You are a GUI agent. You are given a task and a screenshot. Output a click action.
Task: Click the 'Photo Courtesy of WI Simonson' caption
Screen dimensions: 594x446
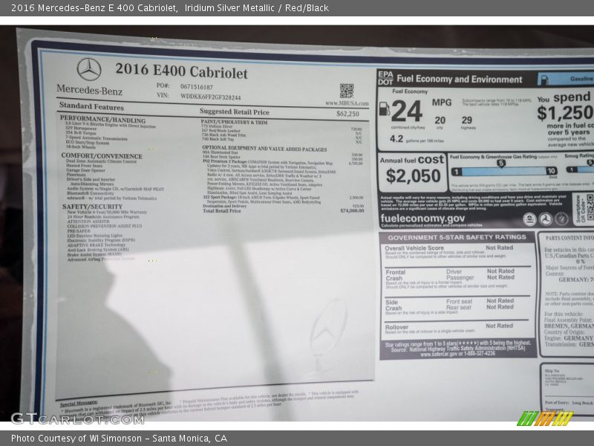click(76, 439)
